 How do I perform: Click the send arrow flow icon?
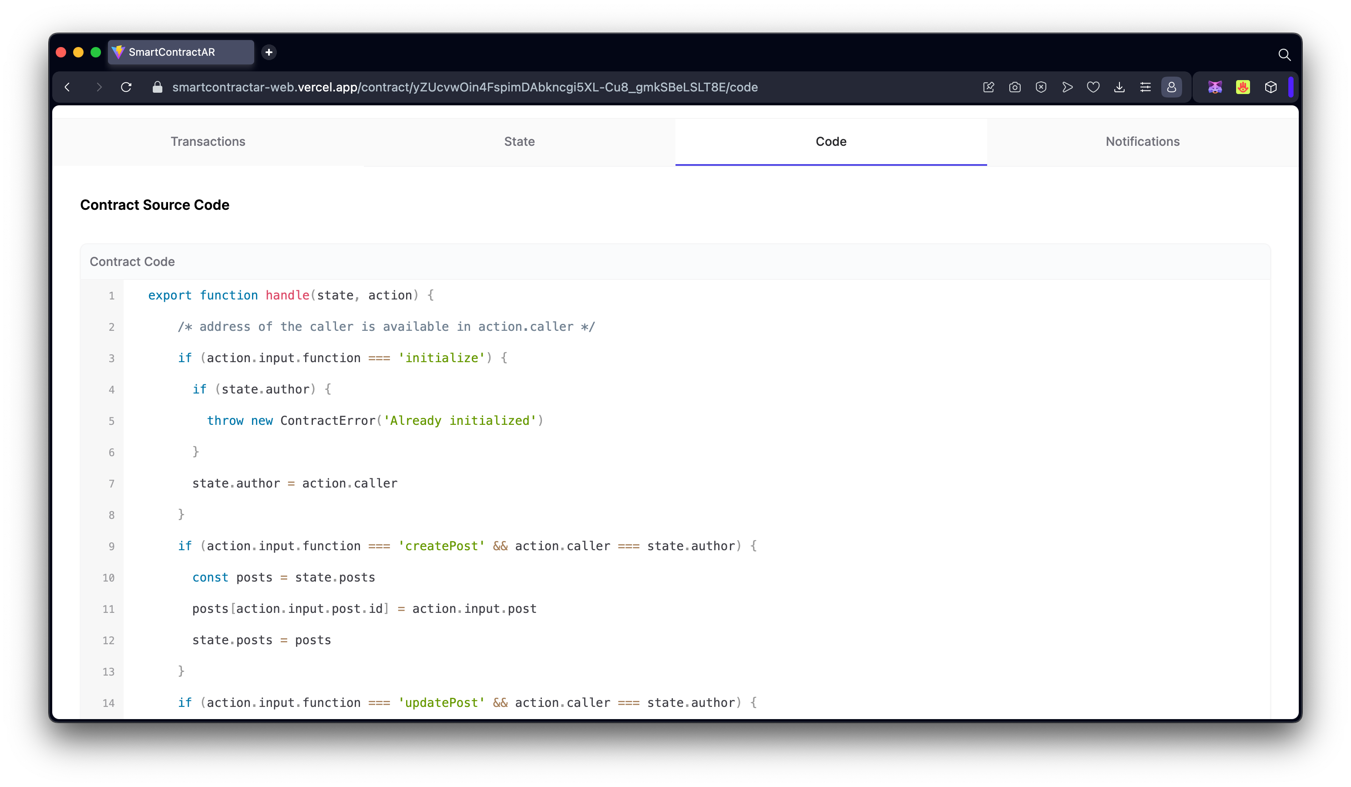[x=1067, y=87]
